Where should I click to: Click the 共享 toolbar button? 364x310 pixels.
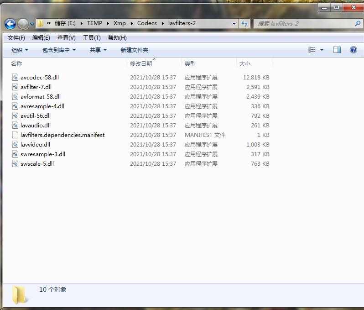pos(98,50)
